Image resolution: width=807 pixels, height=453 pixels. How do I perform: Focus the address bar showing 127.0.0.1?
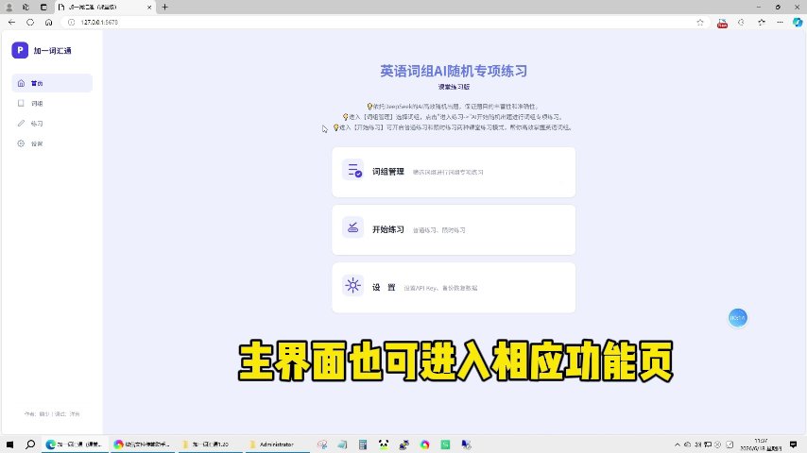381,22
